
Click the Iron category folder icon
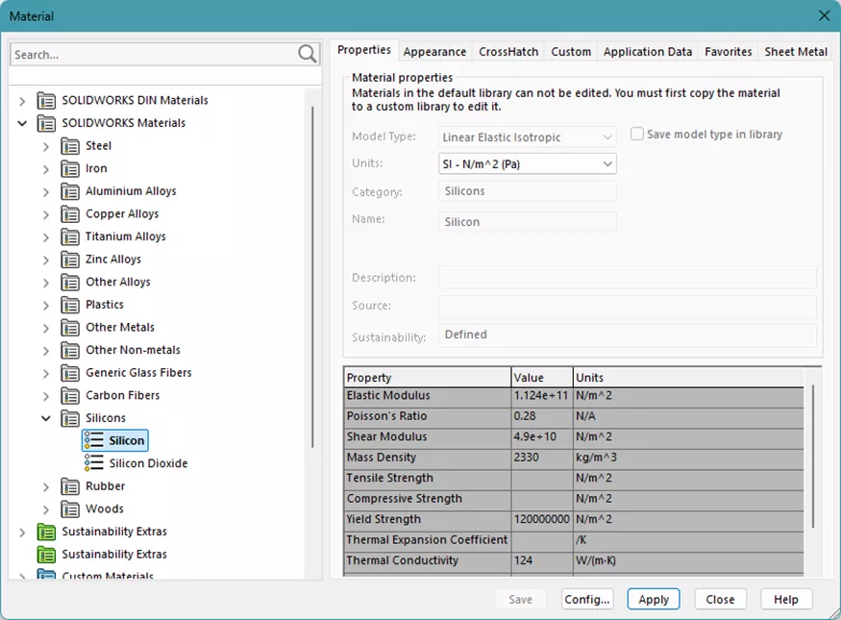click(71, 168)
